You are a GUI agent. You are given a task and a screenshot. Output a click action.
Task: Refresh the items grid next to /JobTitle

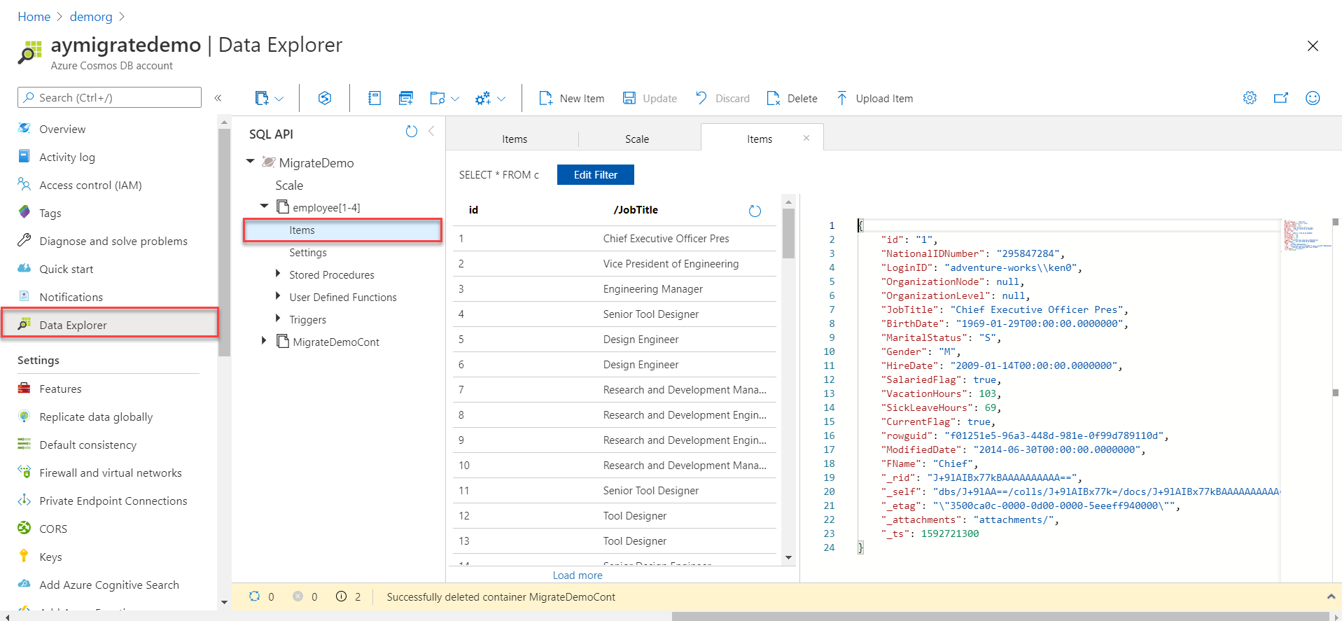pos(755,211)
